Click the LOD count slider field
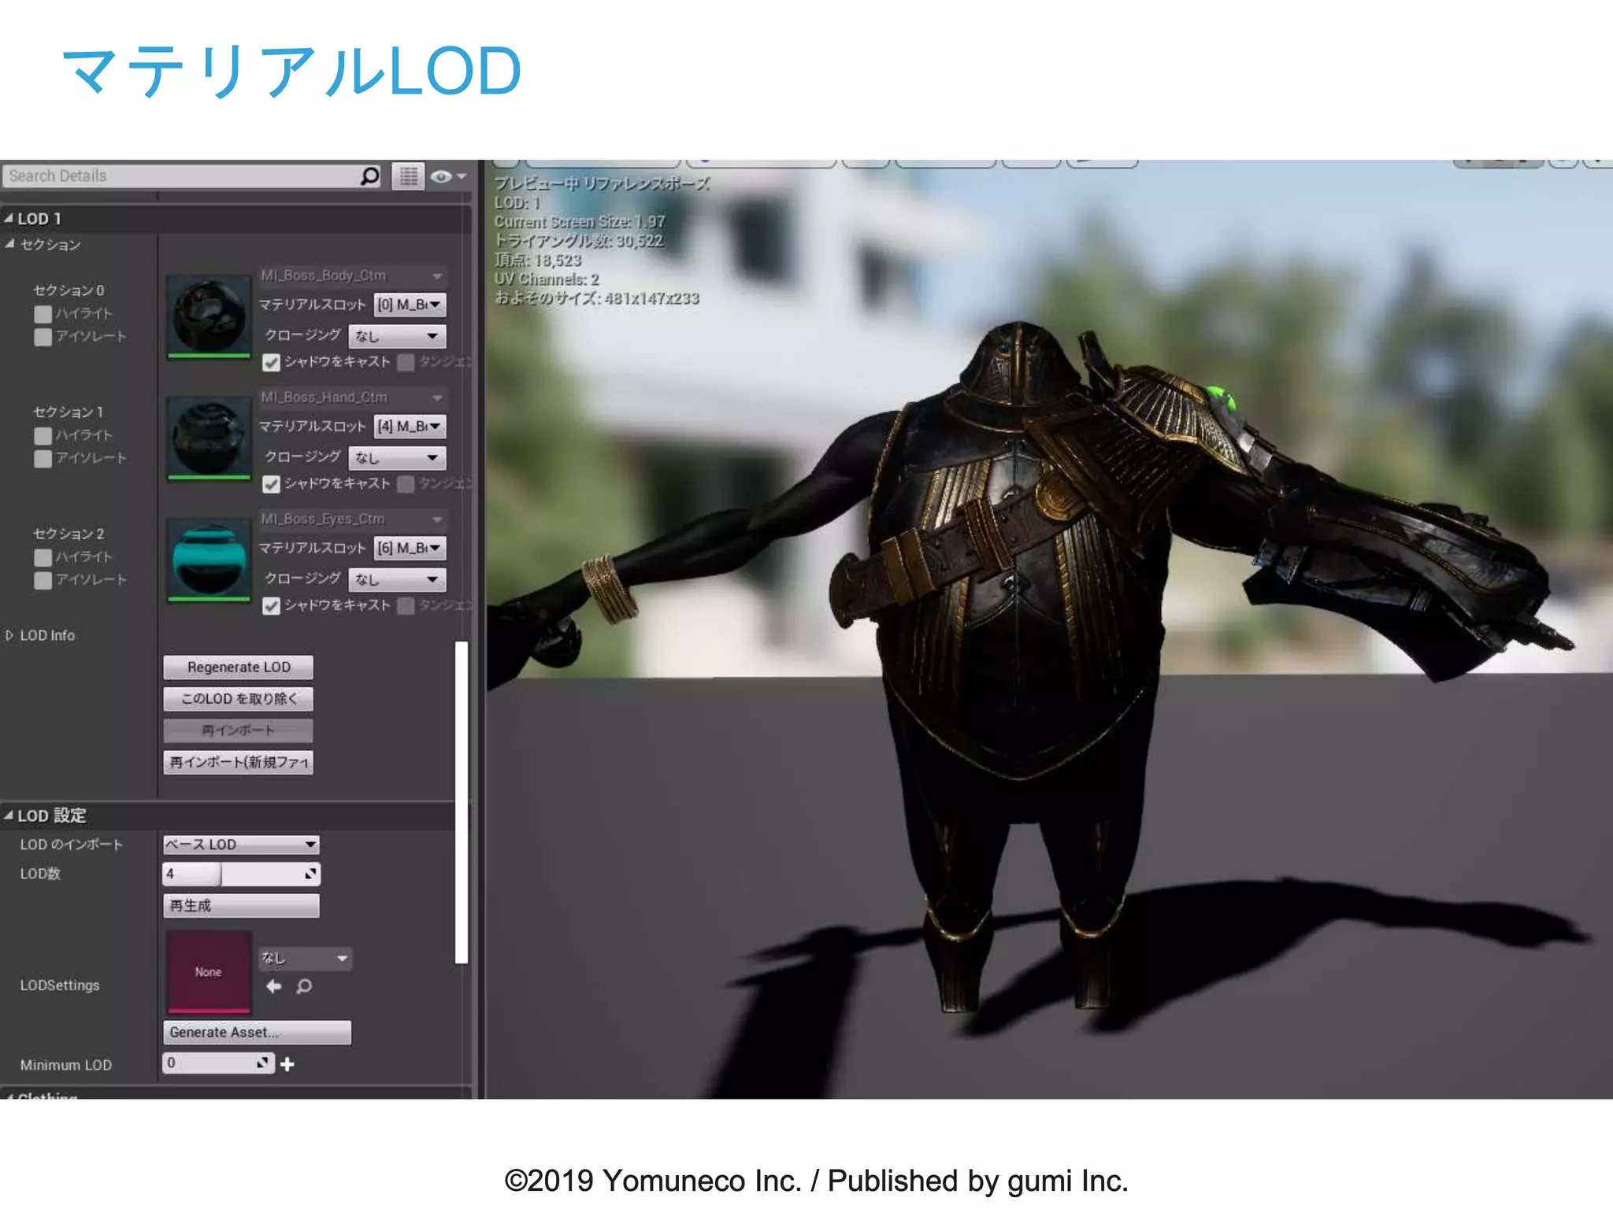 coord(240,874)
